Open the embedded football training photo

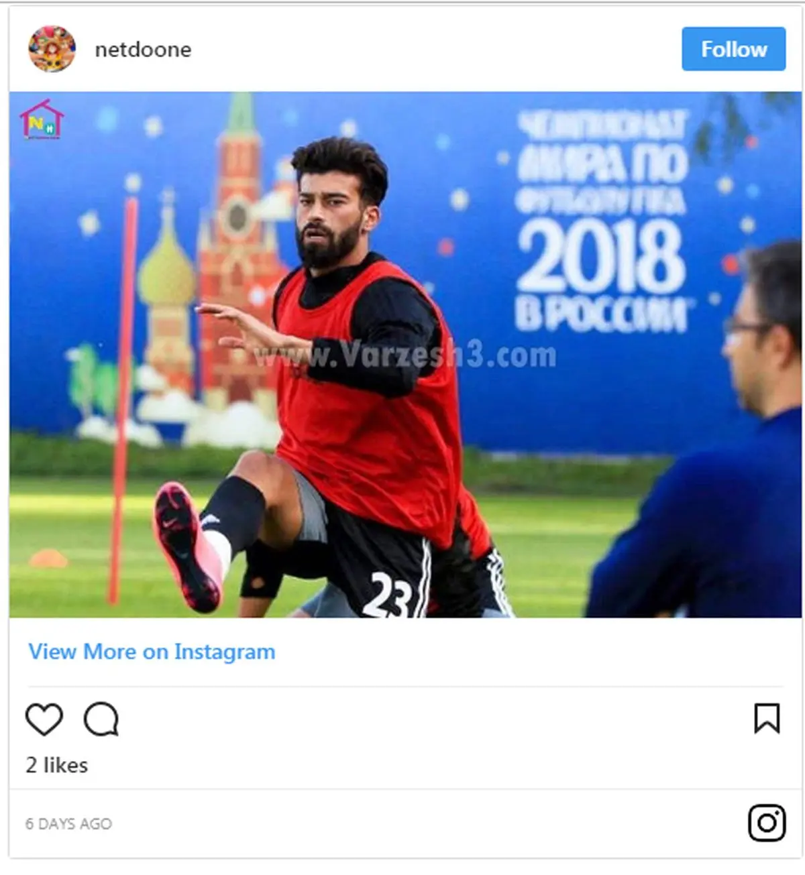(x=405, y=355)
